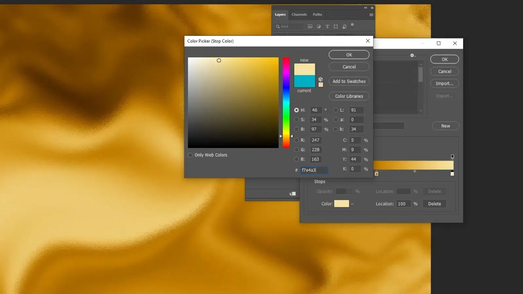This screenshot has width=523, height=294.
Task: Click the hex color input field
Action: (x=314, y=170)
